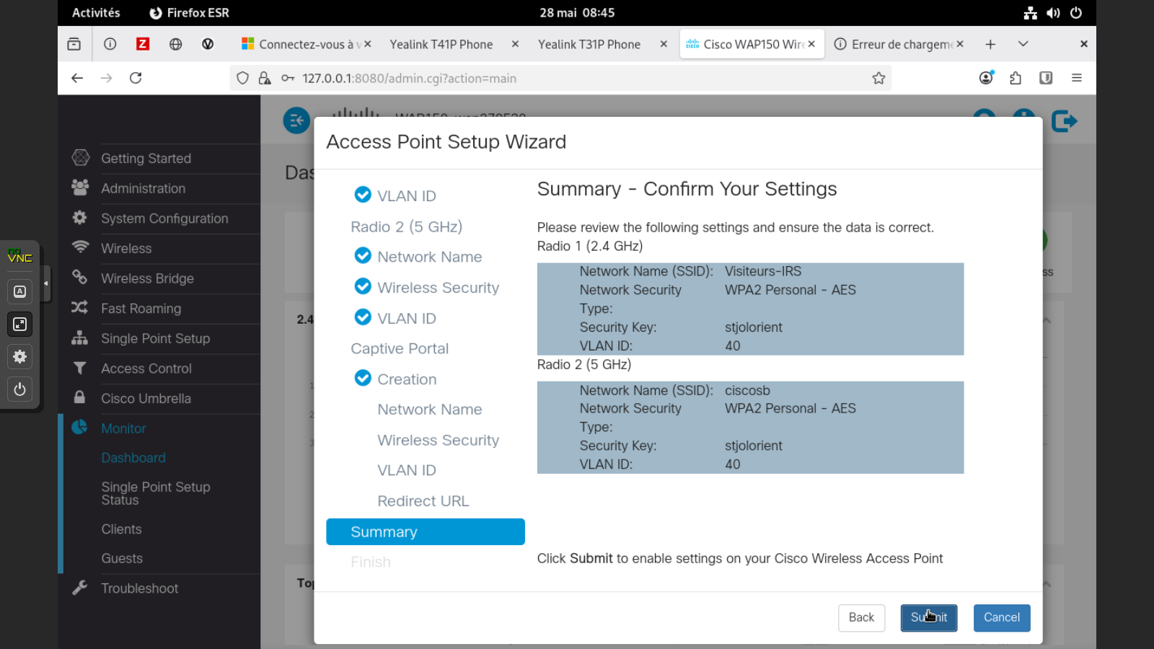Click the noVNC settings gear icon
Viewport: 1154px width, 649px height.
pos(20,356)
